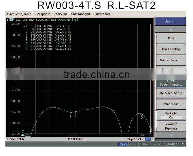Toggle the Backlight ON softkey
The height and width of the screenshot is (156, 193).
coord(171,115)
